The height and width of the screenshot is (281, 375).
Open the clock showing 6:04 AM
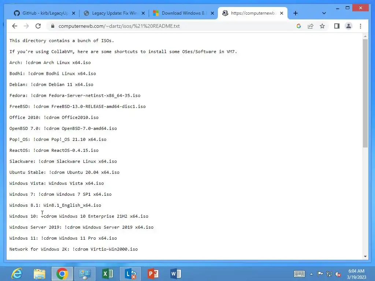(x=356, y=274)
